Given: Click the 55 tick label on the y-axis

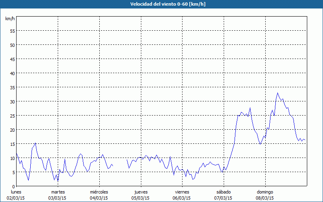Looking at the screenshot, I should tap(12, 31).
